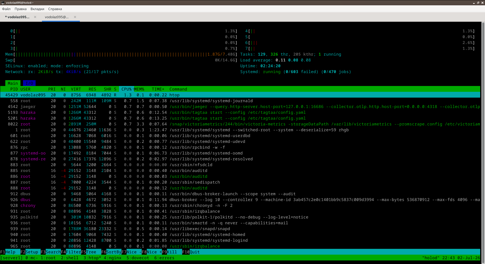
Task: Sort by the SHR column header
Action: (107, 89)
